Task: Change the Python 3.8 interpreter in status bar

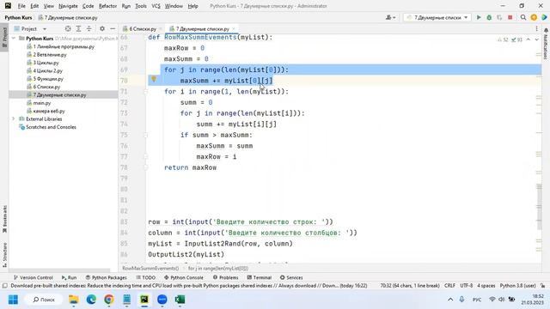Action: point(517,286)
